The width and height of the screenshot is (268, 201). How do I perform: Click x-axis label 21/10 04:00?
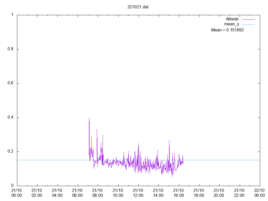click(x=57, y=193)
